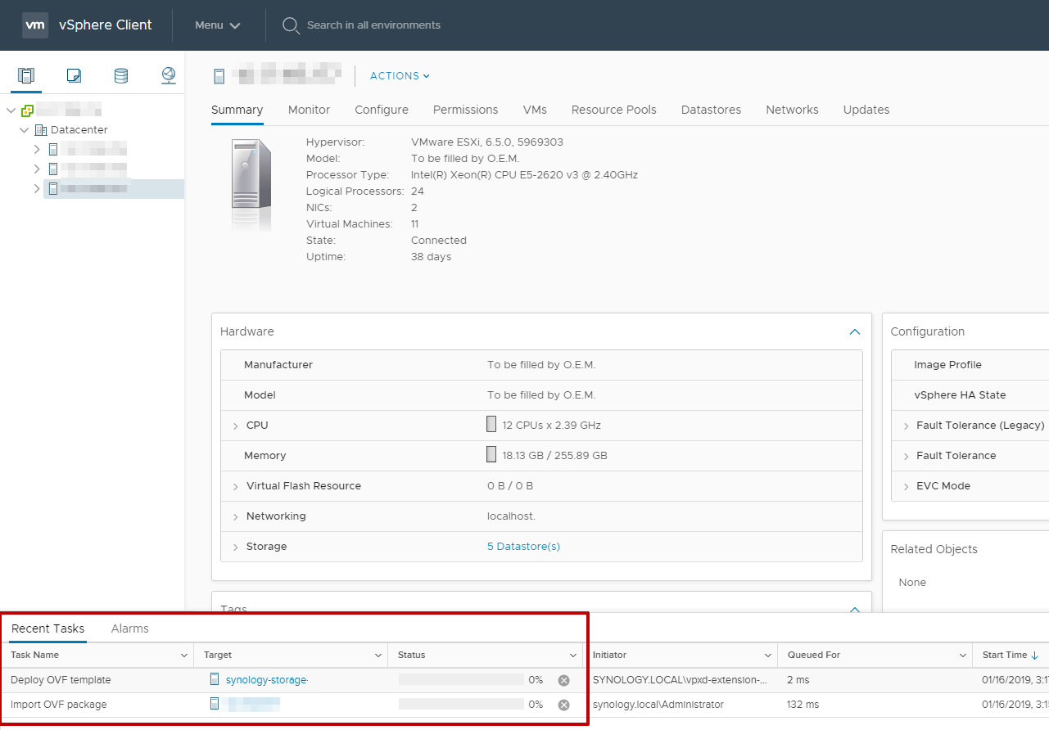Switch to the Monitor tab

[x=309, y=110]
